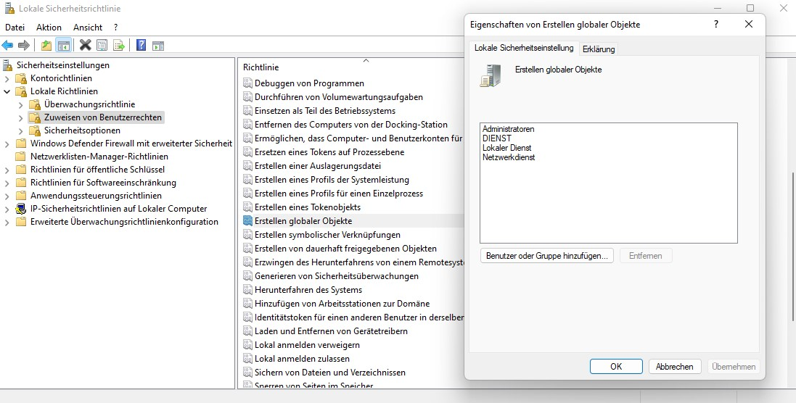796x403 pixels.
Task: Select Administratoren in the user list
Action: tap(508, 129)
